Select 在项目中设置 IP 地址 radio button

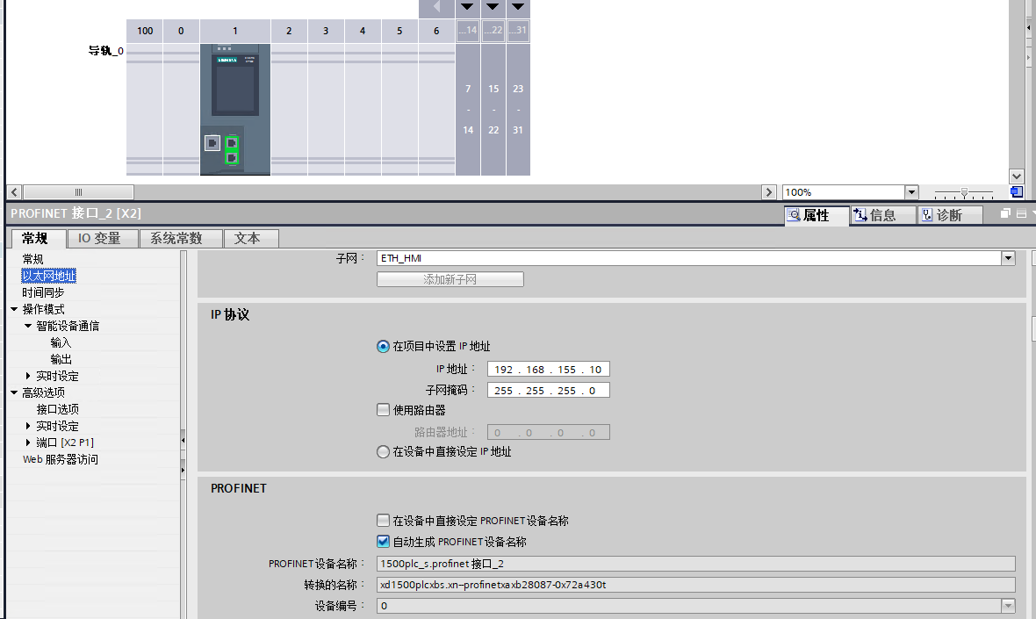[383, 347]
